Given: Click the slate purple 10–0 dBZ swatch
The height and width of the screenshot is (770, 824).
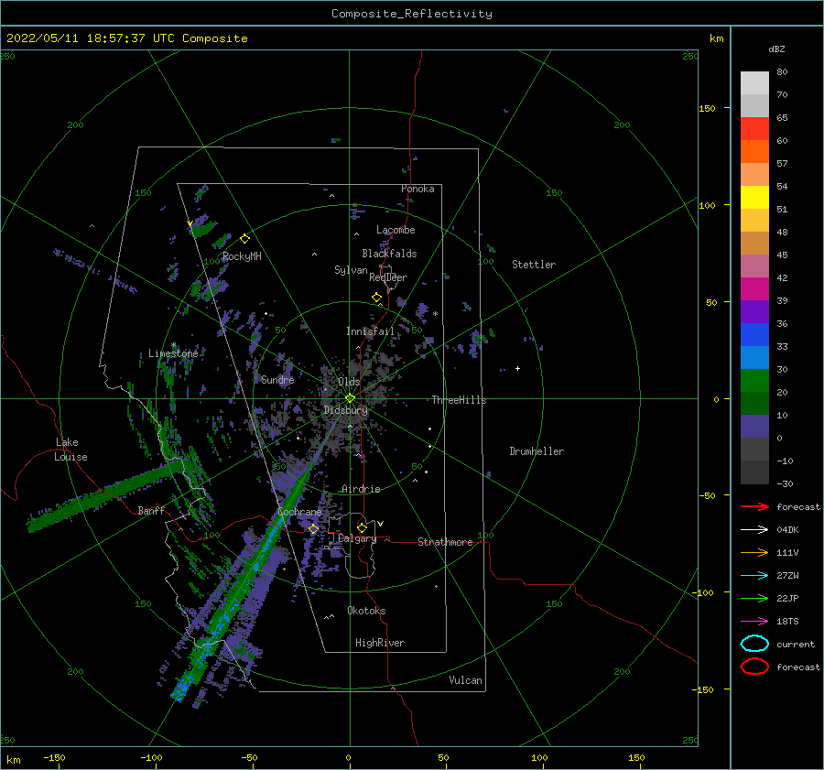Looking at the screenshot, I should click(x=754, y=427).
